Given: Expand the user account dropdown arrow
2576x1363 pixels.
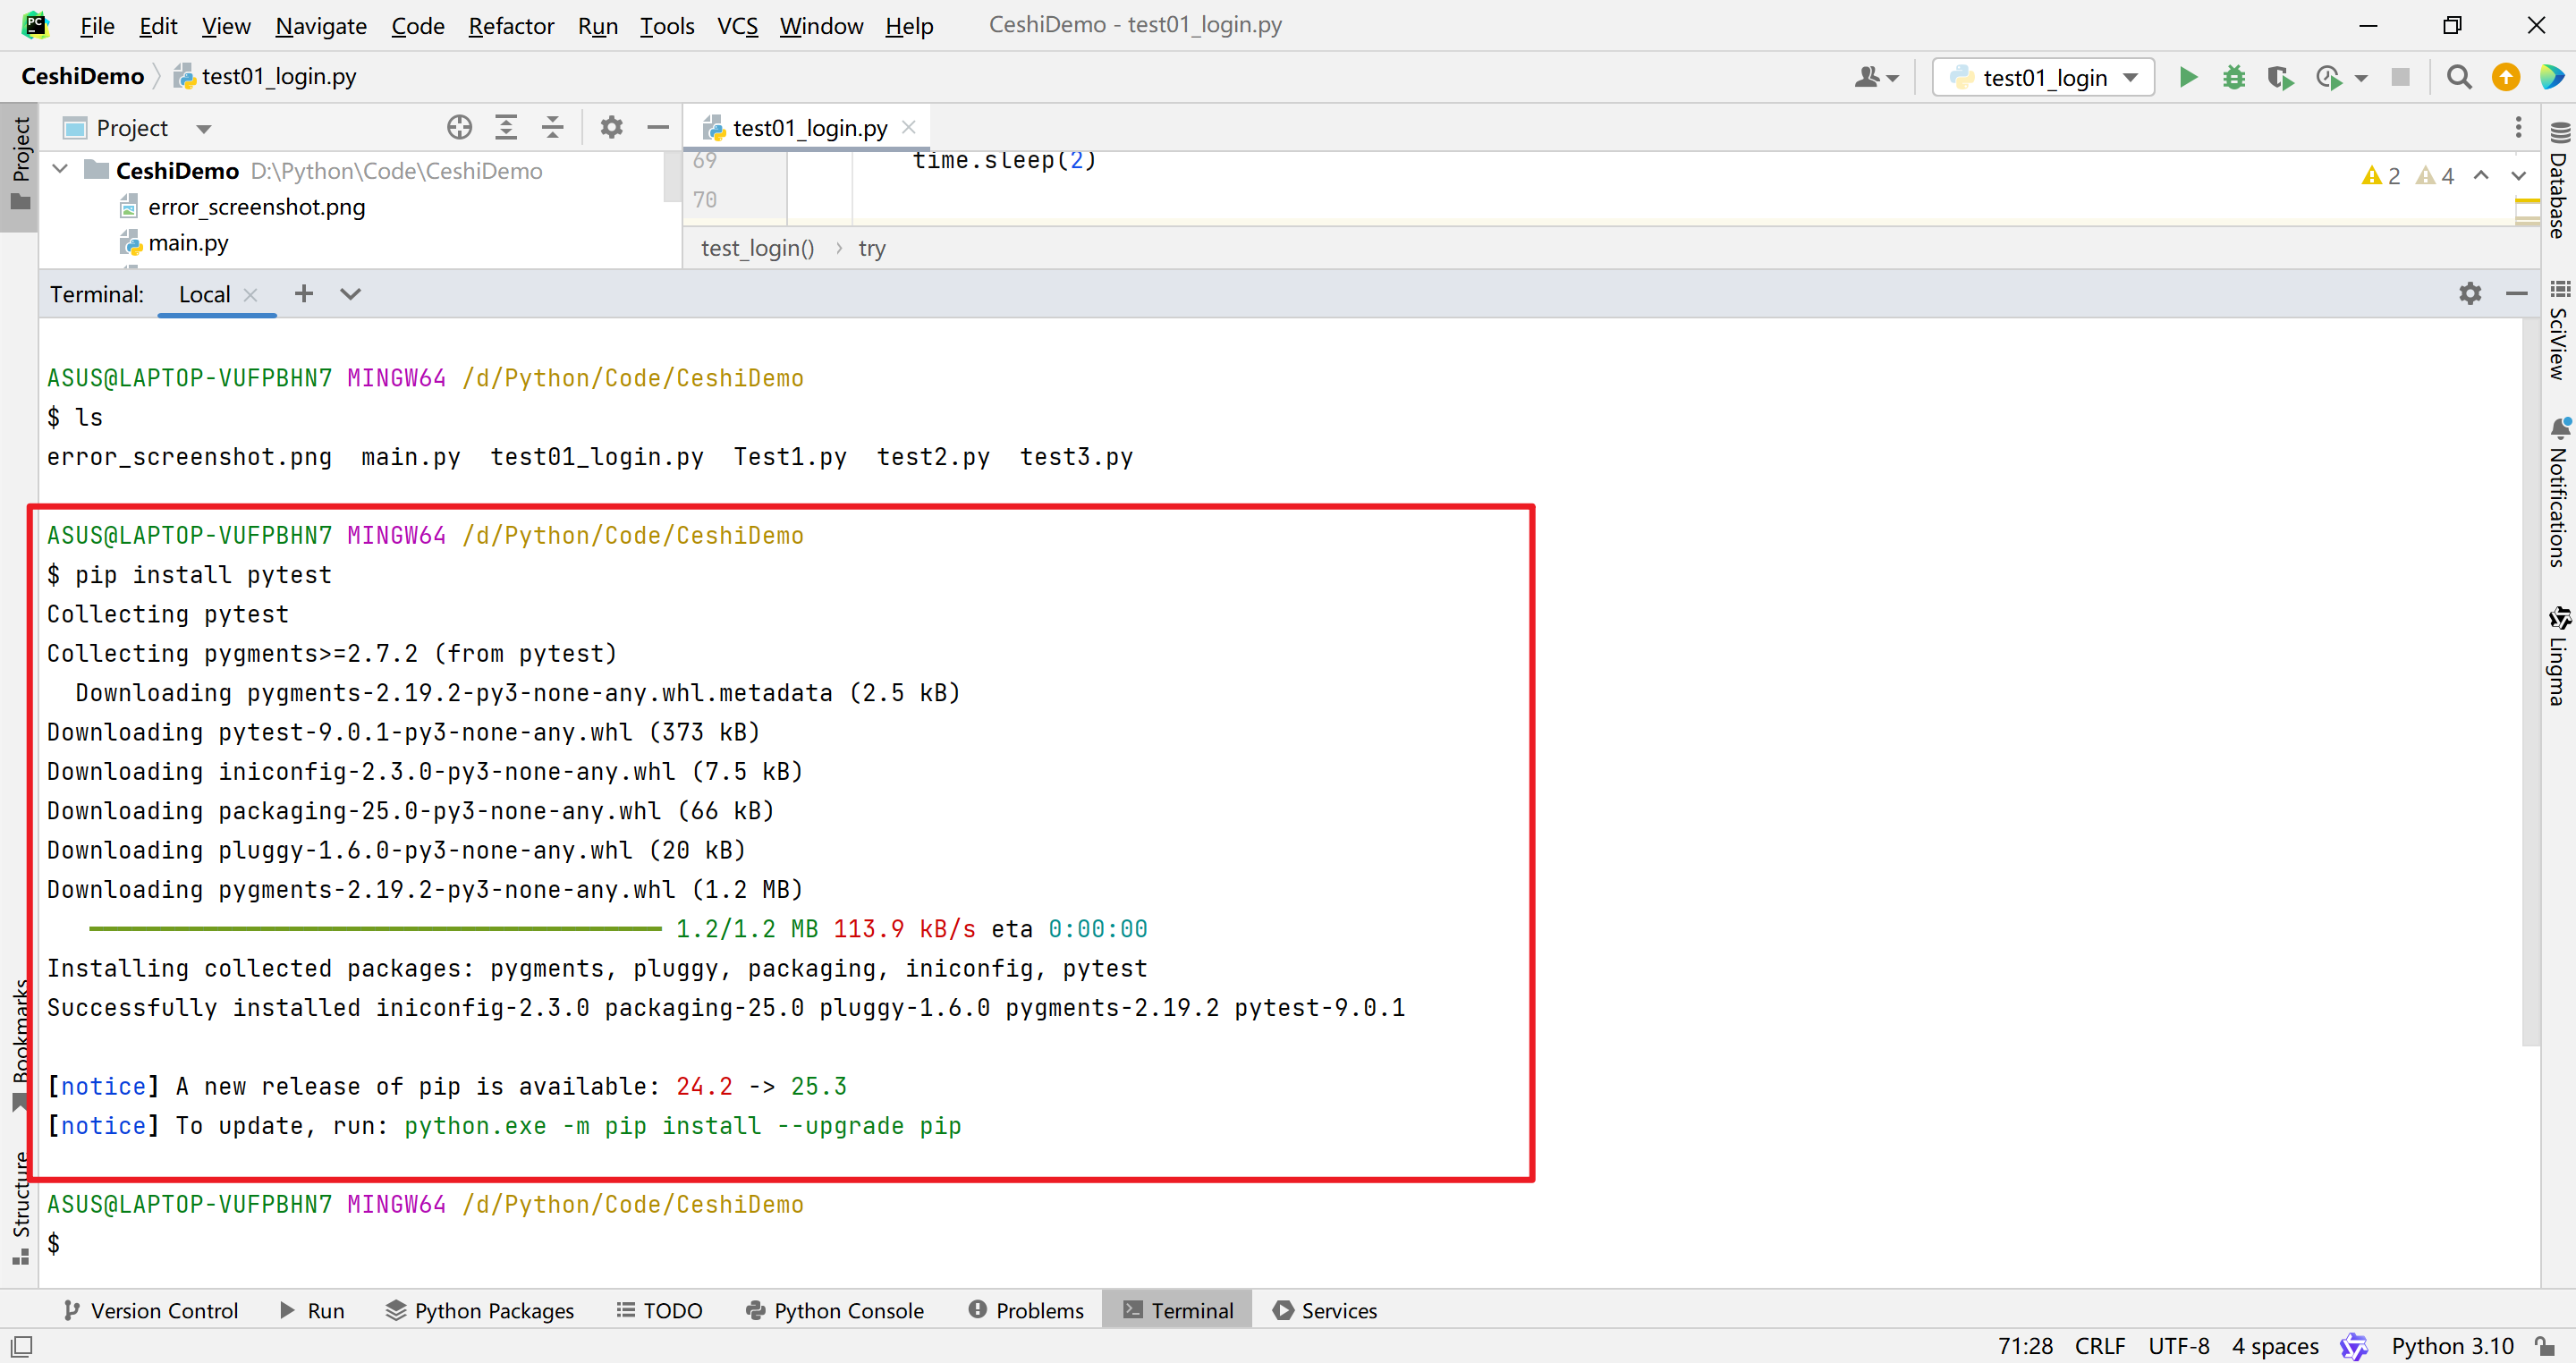Looking at the screenshot, I should pos(1892,78).
